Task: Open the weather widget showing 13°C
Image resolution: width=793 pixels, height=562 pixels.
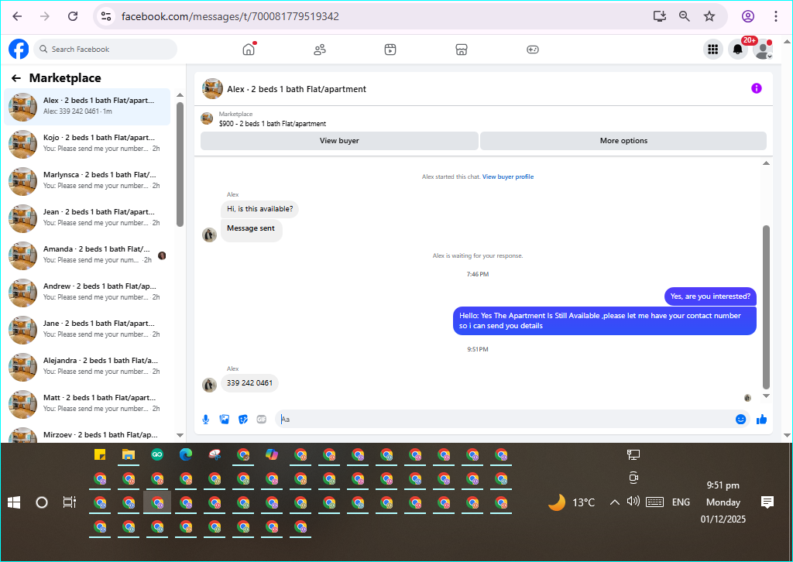Action: click(x=572, y=502)
